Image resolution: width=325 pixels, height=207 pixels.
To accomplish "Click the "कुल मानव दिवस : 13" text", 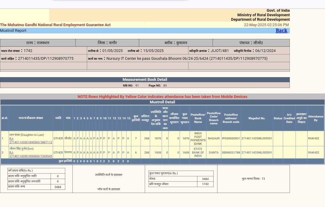I will (253, 179).
